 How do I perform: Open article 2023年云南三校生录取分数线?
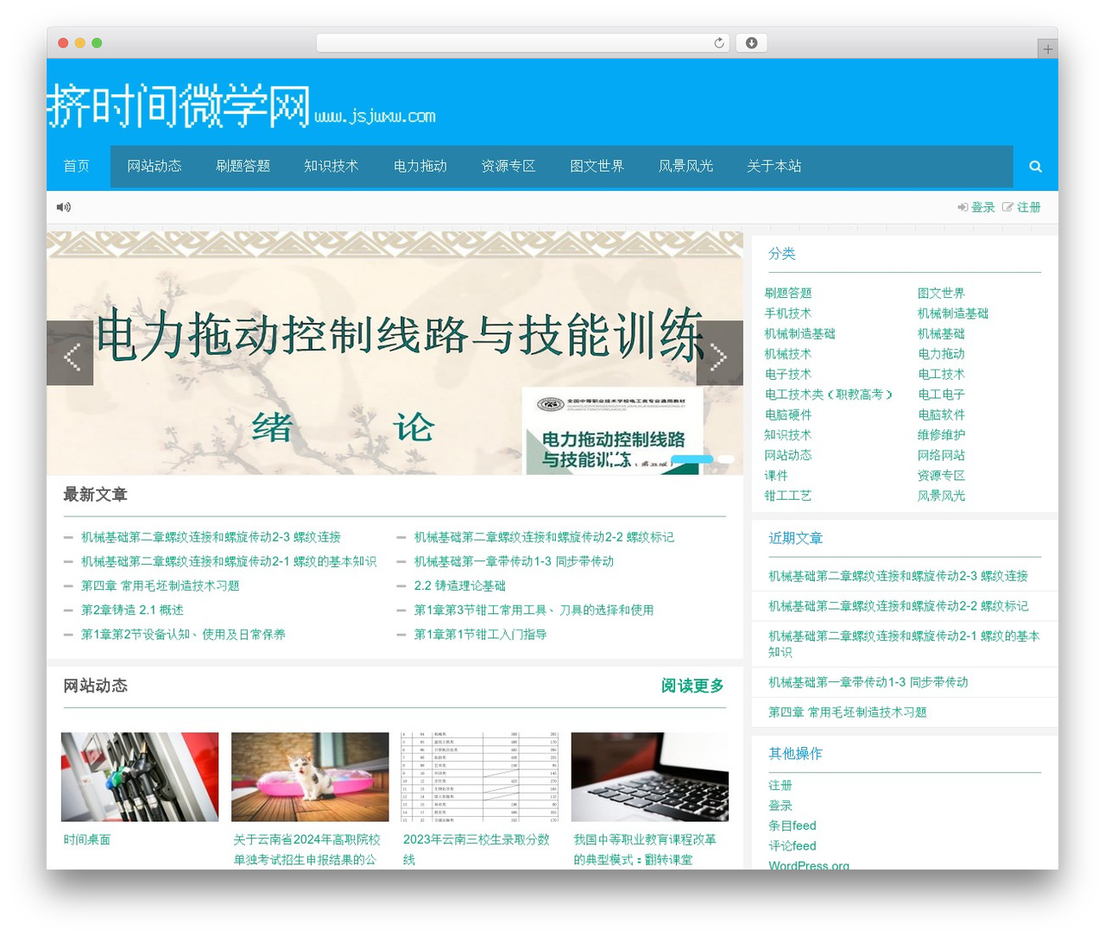click(477, 849)
